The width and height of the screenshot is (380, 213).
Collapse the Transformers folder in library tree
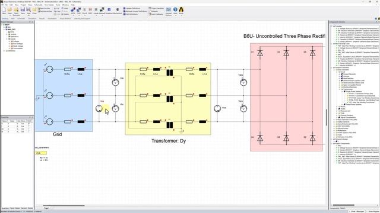click(340, 89)
